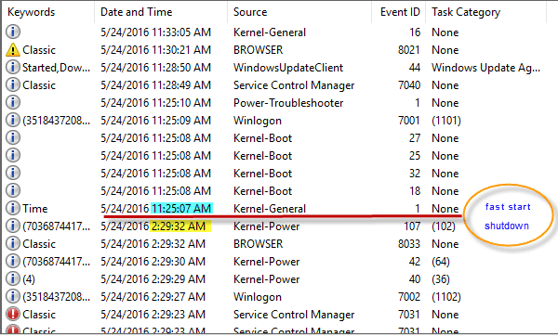Select the date '5/24/2016 11:33:05 AM'
Screen dimensions: 558x336
coord(156,32)
